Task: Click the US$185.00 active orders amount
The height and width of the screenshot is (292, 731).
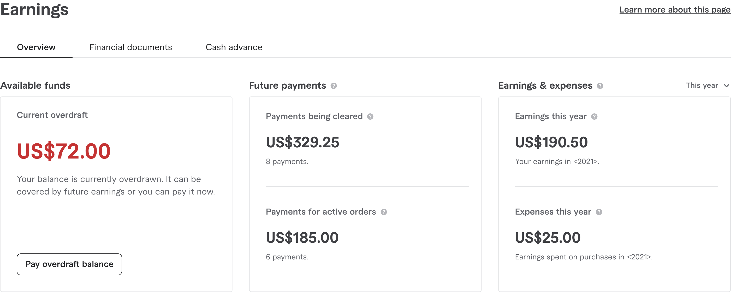Action: point(302,238)
